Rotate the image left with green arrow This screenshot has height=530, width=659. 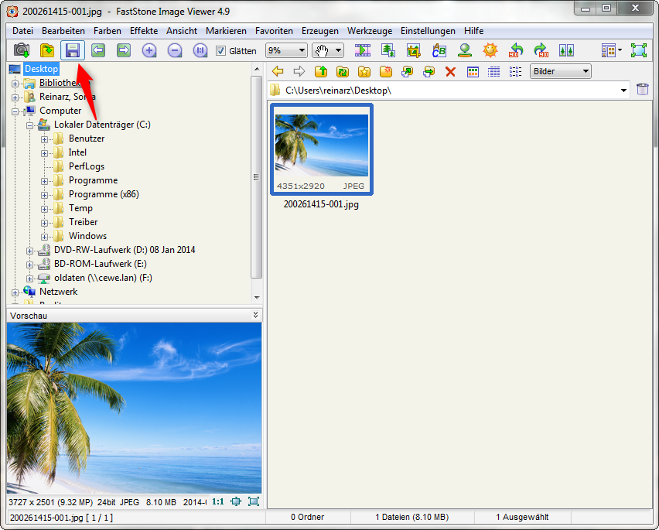point(516,50)
